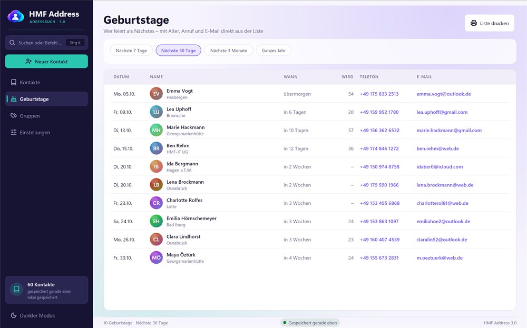Click the book icon beside 60 Kontakte
The height and width of the screenshot is (328, 527).
16,289
